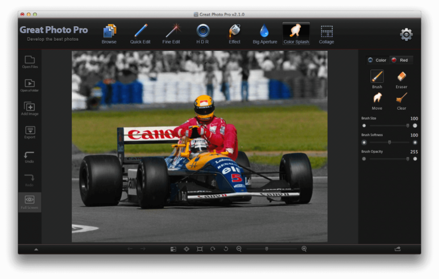Open the Browse module

tap(109, 34)
